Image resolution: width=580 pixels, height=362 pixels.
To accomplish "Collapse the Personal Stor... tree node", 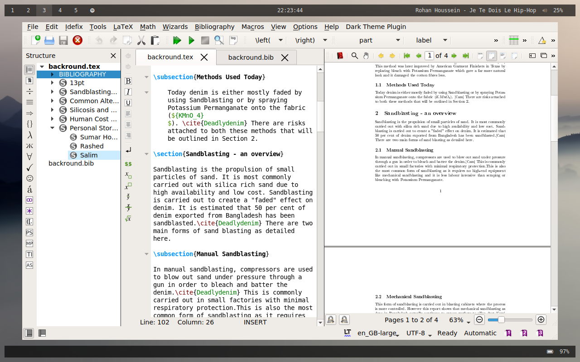I will [x=53, y=128].
